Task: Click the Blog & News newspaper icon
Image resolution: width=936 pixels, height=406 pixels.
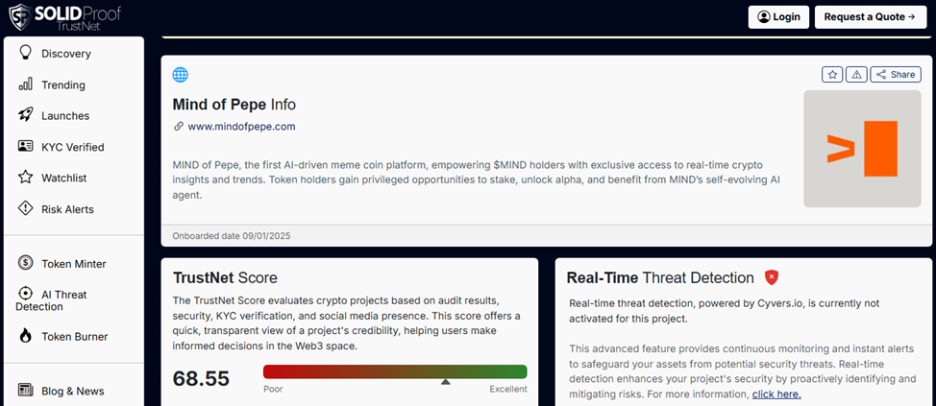Action: coord(25,391)
